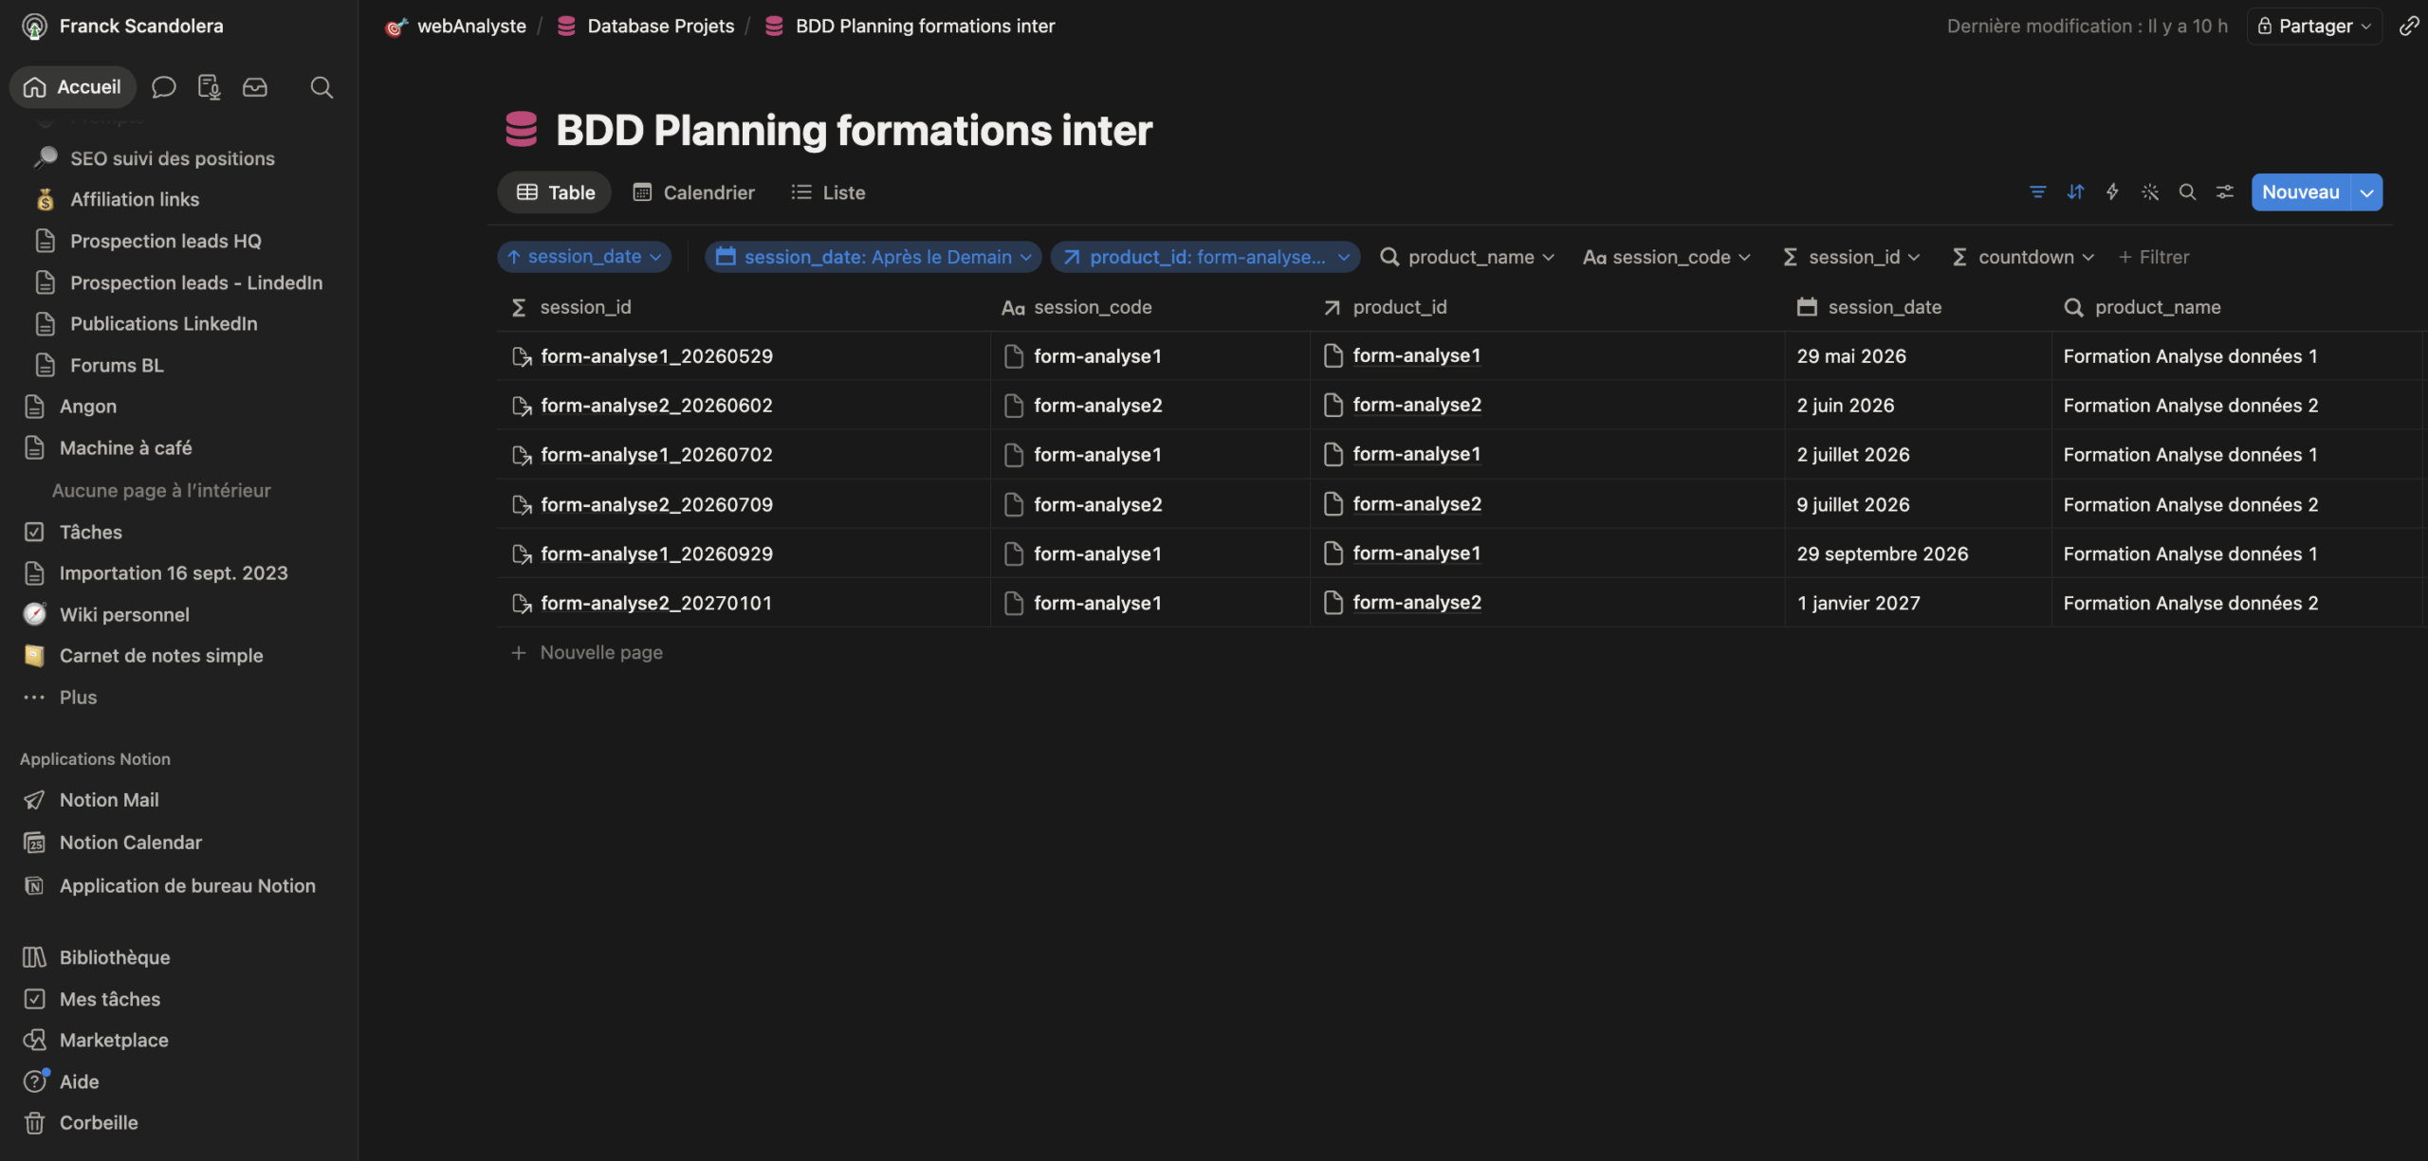Click Nouvelle page row to add entry
2428x1161 pixels.
click(x=600, y=652)
